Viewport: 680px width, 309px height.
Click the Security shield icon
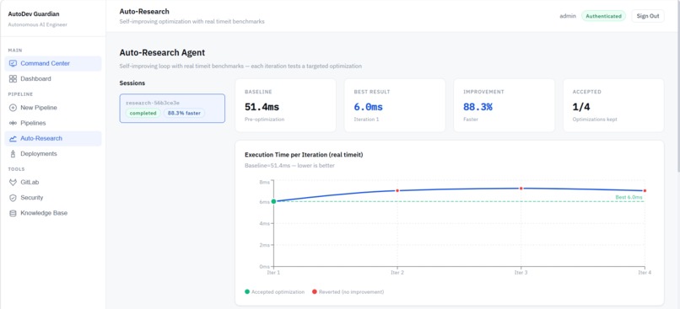pyautogui.click(x=13, y=197)
